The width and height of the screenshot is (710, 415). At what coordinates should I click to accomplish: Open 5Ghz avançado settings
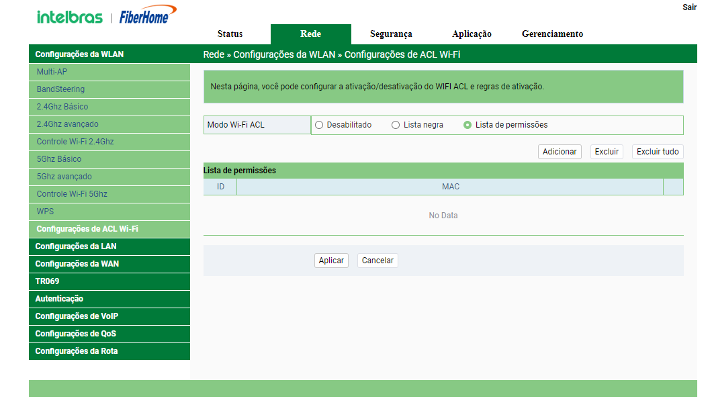coord(109,177)
